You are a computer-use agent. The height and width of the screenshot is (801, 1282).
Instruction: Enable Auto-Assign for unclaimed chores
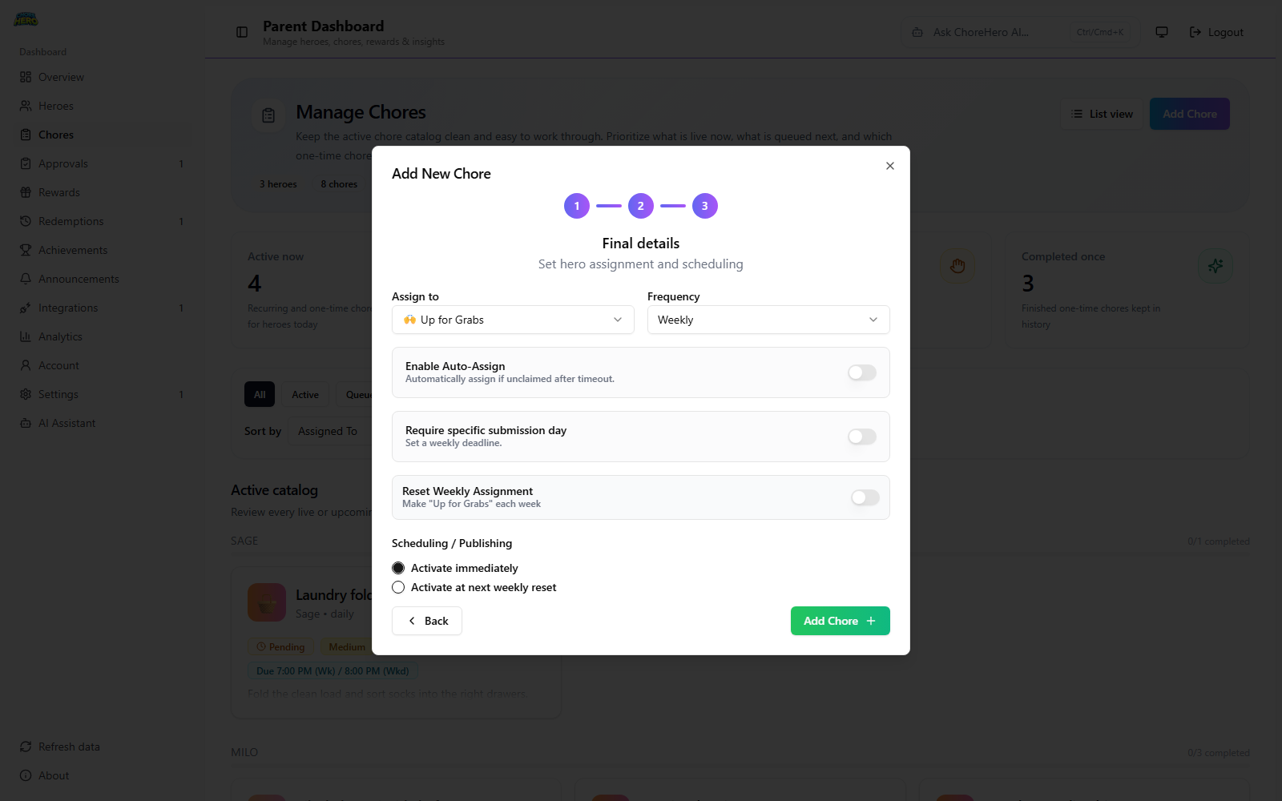(x=861, y=372)
